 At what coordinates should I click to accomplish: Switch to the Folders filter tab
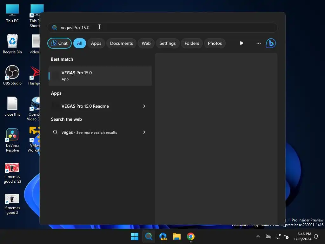tap(192, 43)
